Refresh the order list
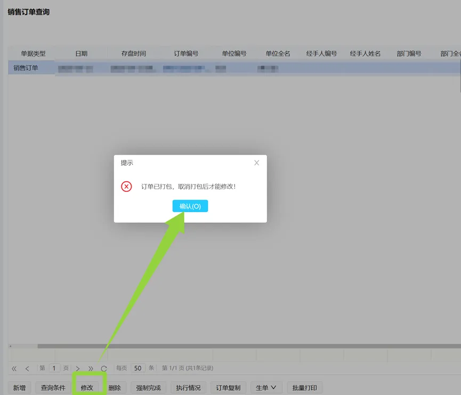461x395 pixels. click(x=104, y=368)
